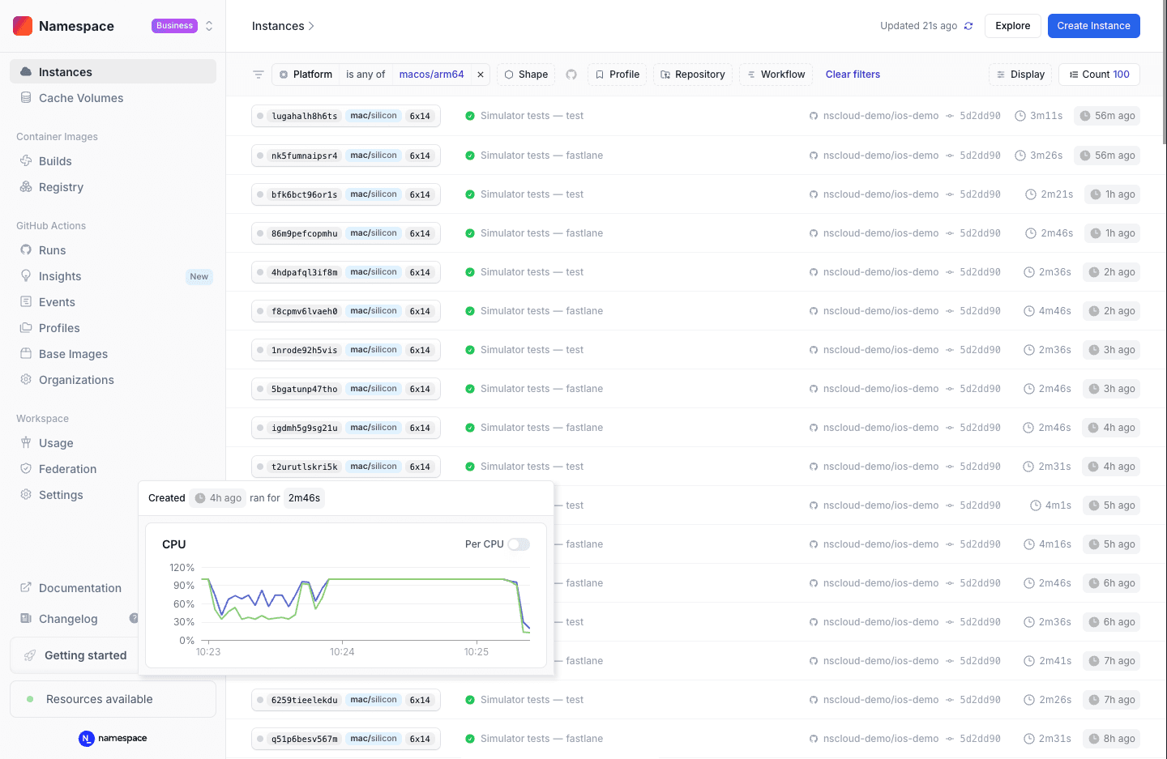The image size is (1167, 759).
Task: Open the Organizations page
Action: pyautogui.click(x=77, y=379)
